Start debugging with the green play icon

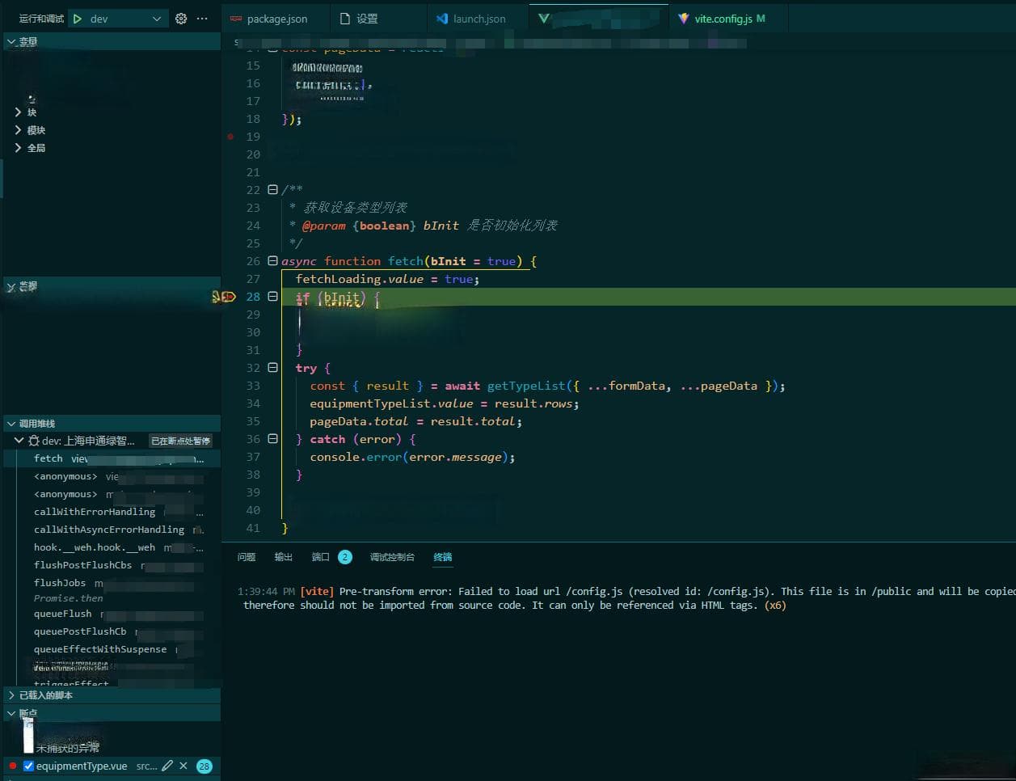tap(78, 19)
